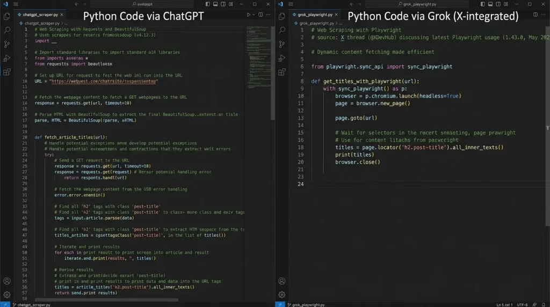Open more actions in Grok editor toolbar
Image resolution: width=550 pixels, height=307 pixels.
544,14
